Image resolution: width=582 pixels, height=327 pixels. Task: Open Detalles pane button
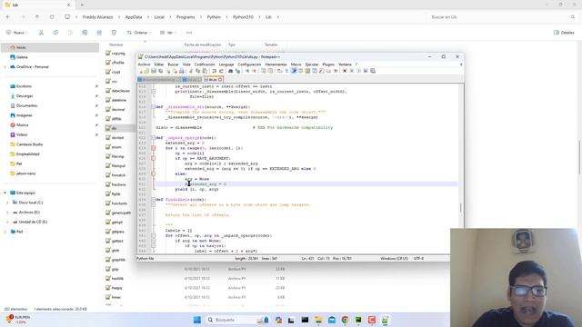click(564, 33)
